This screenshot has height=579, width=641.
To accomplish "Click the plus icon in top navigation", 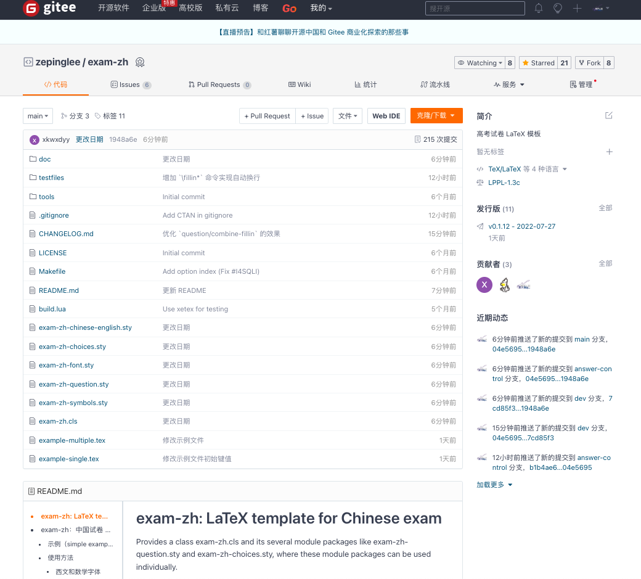I will (577, 8).
